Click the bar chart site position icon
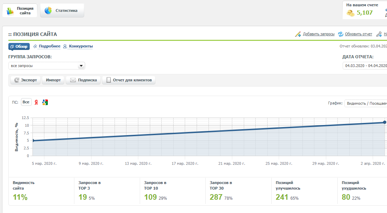This screenshot has height=213, width=387. [x=10, y=11]
